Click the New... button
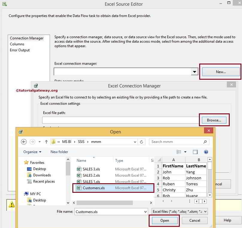This screenshot has height=228, width=242. click(220, 72)
